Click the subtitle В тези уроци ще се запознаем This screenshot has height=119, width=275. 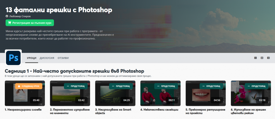(x=78, y=76)
